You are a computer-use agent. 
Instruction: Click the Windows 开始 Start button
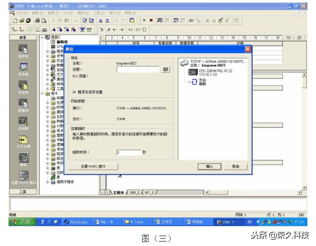click(21, 222)
